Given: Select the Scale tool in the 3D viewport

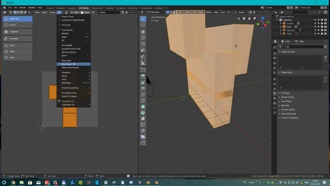Looking at the screenshot, I should tap(143, 50).
